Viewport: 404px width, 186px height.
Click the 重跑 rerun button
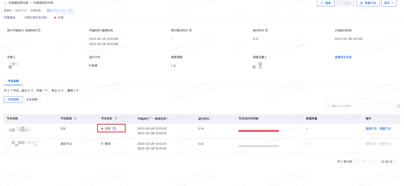325,3
